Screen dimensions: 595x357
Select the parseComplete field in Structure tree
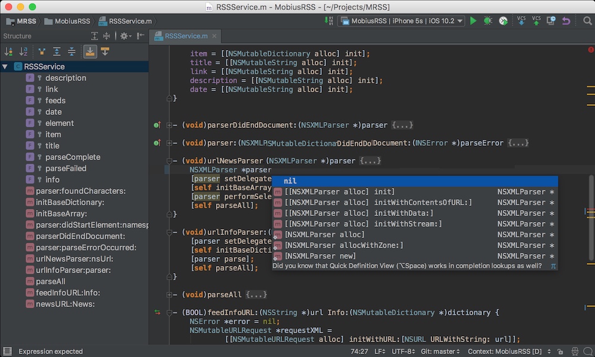point(73,157)
